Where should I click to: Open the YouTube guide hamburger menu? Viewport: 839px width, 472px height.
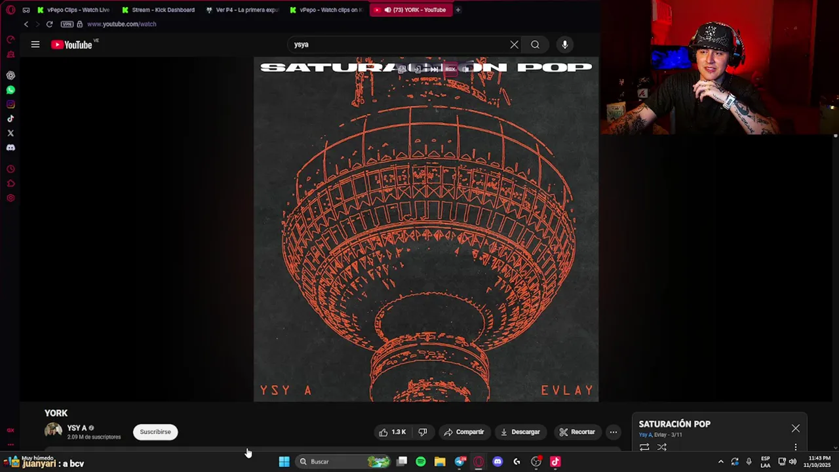pos(35,45)
